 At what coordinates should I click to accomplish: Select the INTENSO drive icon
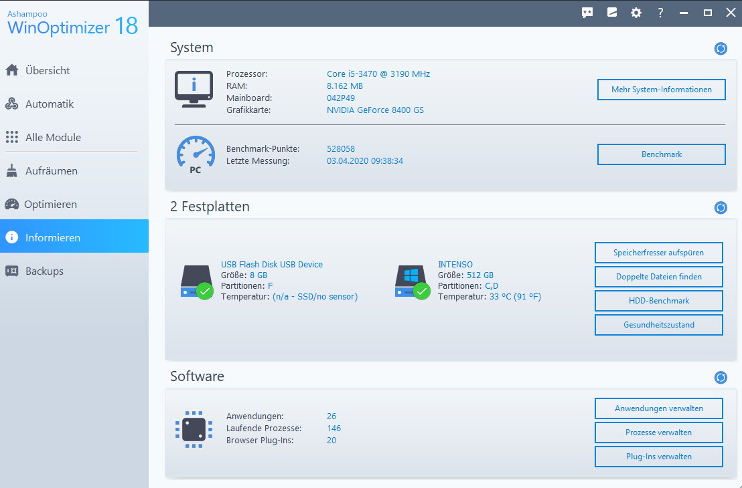[x=411, y=281]
